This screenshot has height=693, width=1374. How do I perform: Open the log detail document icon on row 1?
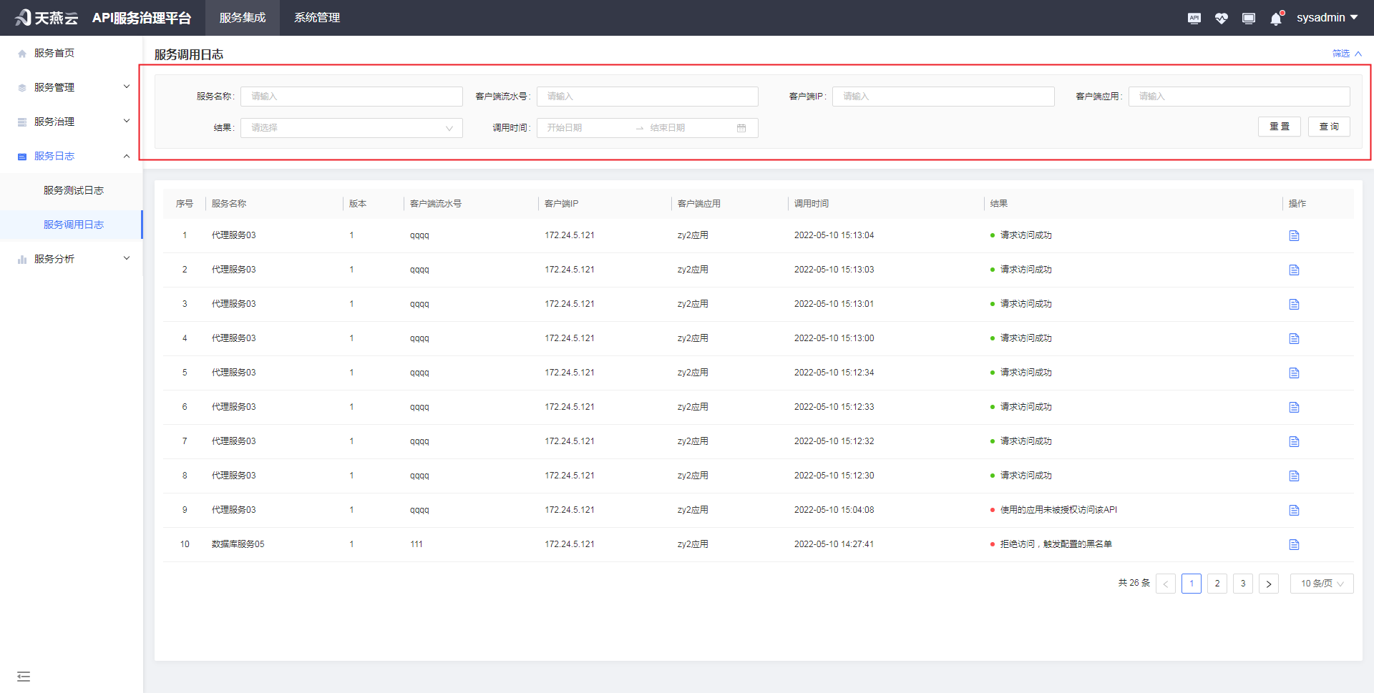coord(1294,235)
